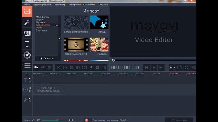
Task: Select Фоны category
Action: pos(39,28)
